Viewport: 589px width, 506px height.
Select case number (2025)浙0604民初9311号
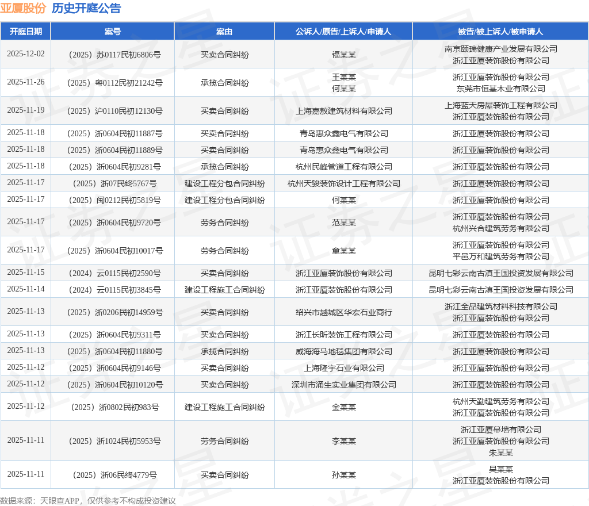[x=114, y=335]
